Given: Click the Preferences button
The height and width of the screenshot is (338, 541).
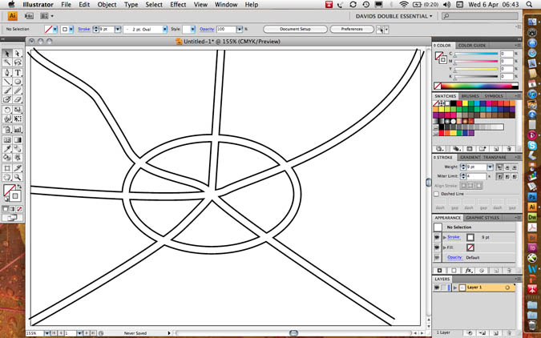Looking at the screenshot, I should click(352, 30).
